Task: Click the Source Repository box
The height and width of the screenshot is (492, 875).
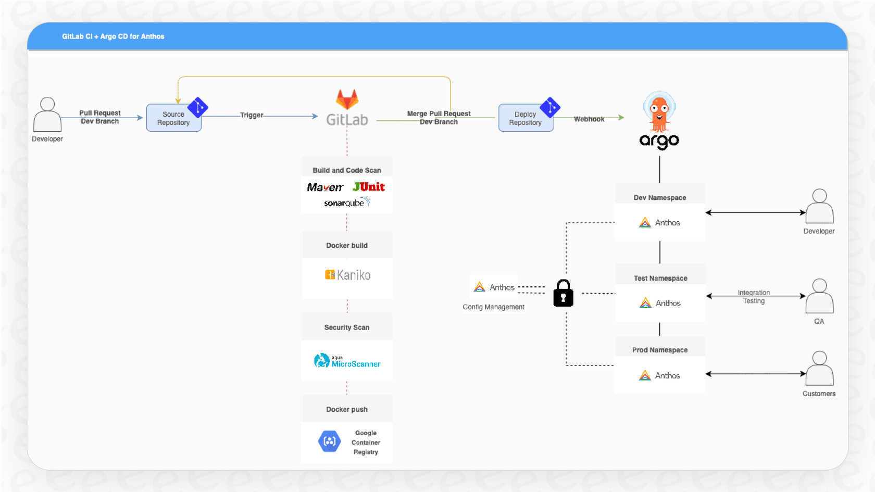Action: [x=173, y=118]
